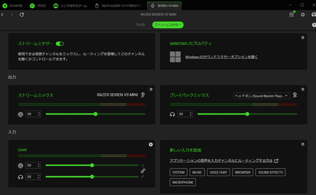
Task: Add VOICE CHAT input channel
Action: point(218,172)
